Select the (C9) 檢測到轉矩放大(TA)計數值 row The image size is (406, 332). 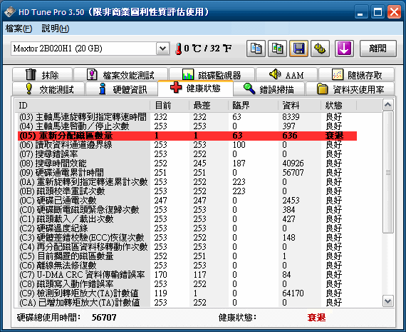tap(187, 293)
